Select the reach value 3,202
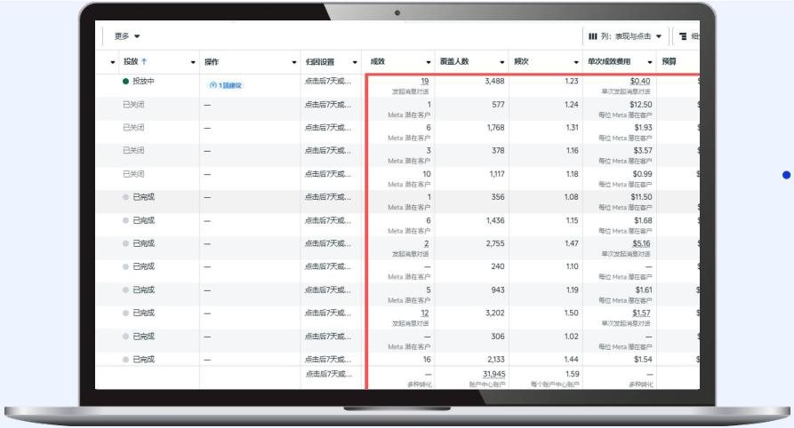 pyautogui.click(x=494, y=313)
